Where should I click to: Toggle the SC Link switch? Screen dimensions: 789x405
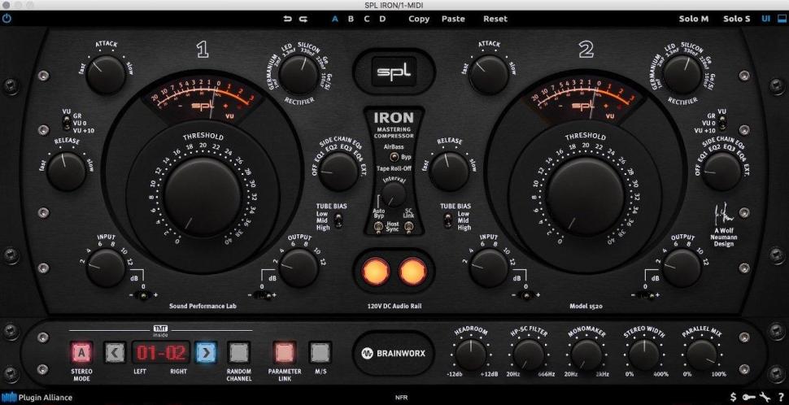click(408, 229)
